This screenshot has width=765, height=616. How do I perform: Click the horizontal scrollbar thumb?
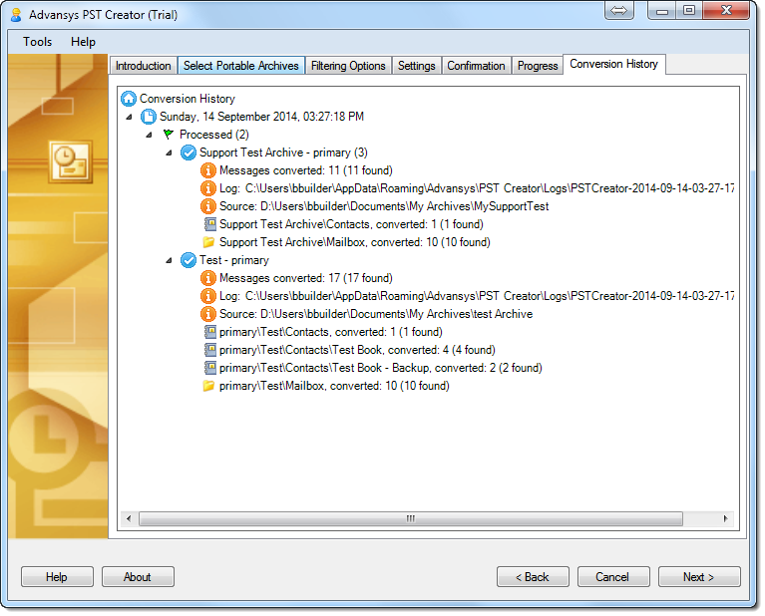tap(410, 518)
